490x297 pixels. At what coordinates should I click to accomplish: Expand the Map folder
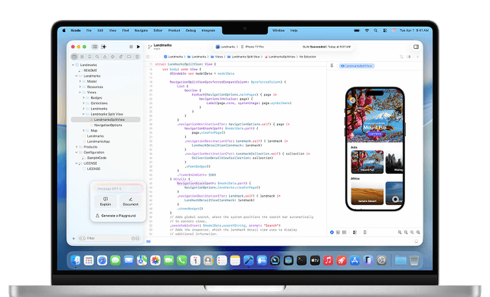click(83, 131)
